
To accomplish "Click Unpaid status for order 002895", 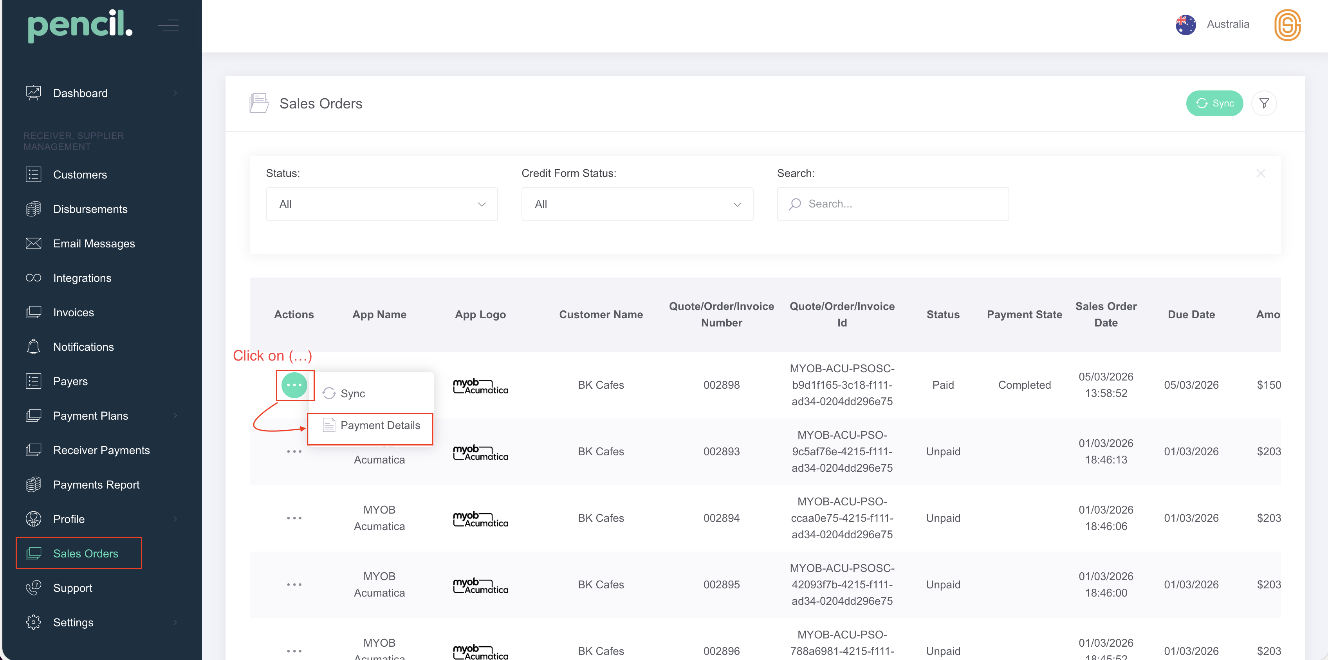I will pos(943,585).
